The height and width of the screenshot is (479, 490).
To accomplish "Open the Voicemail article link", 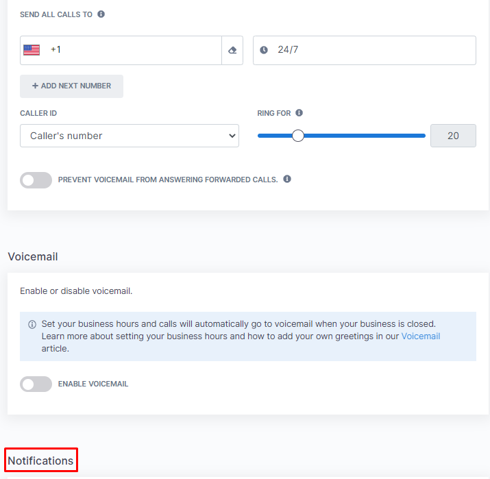I will (x=421, y=336).
